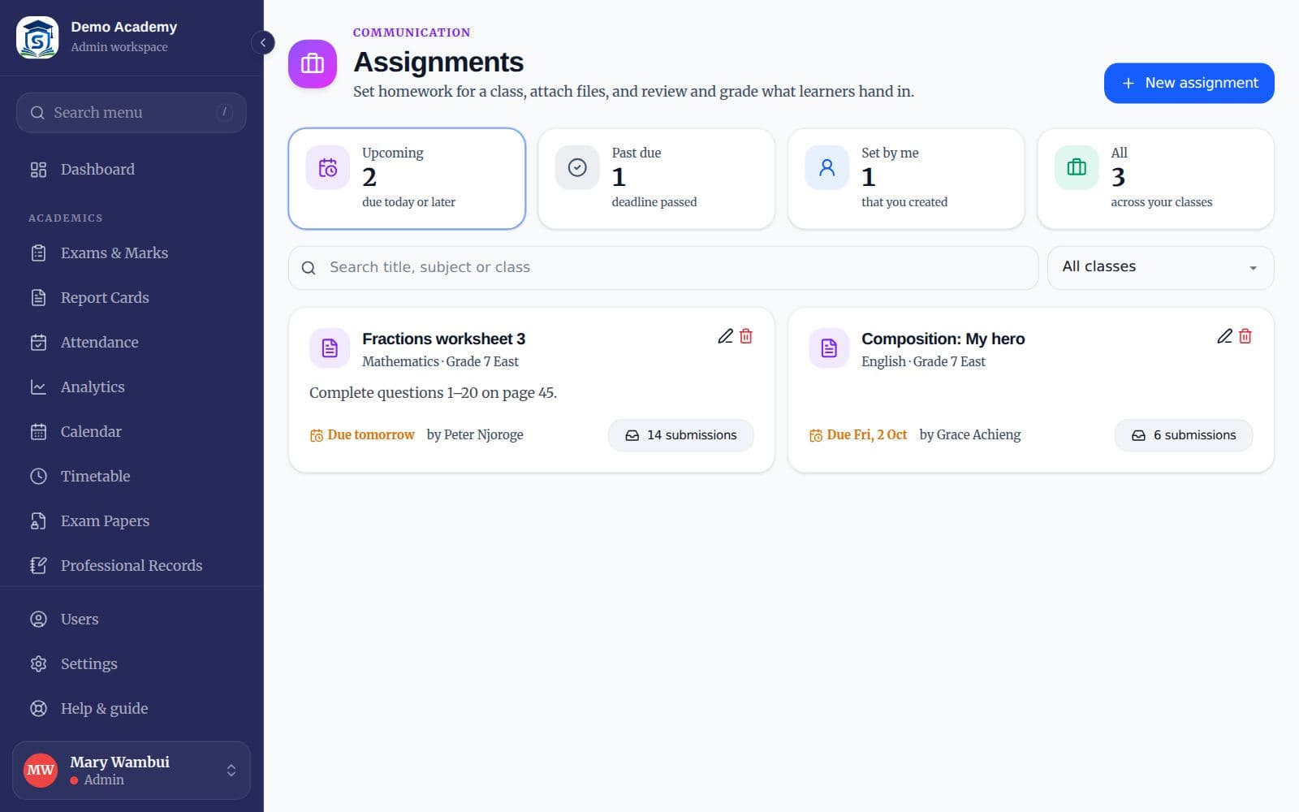Click 'Complete questions 1–20 on page 45.'
Viewport: 1299px width, 812px height.
(433, 393)
